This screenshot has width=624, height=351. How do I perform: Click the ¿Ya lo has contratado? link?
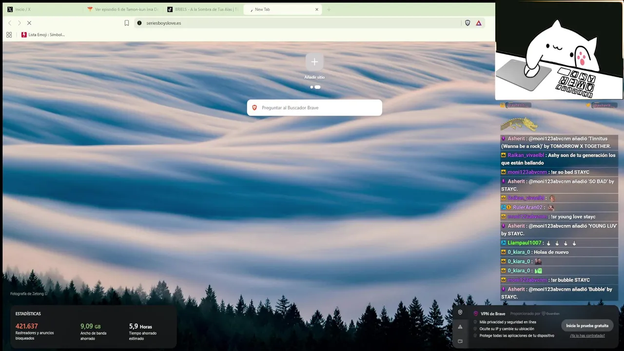587,335
